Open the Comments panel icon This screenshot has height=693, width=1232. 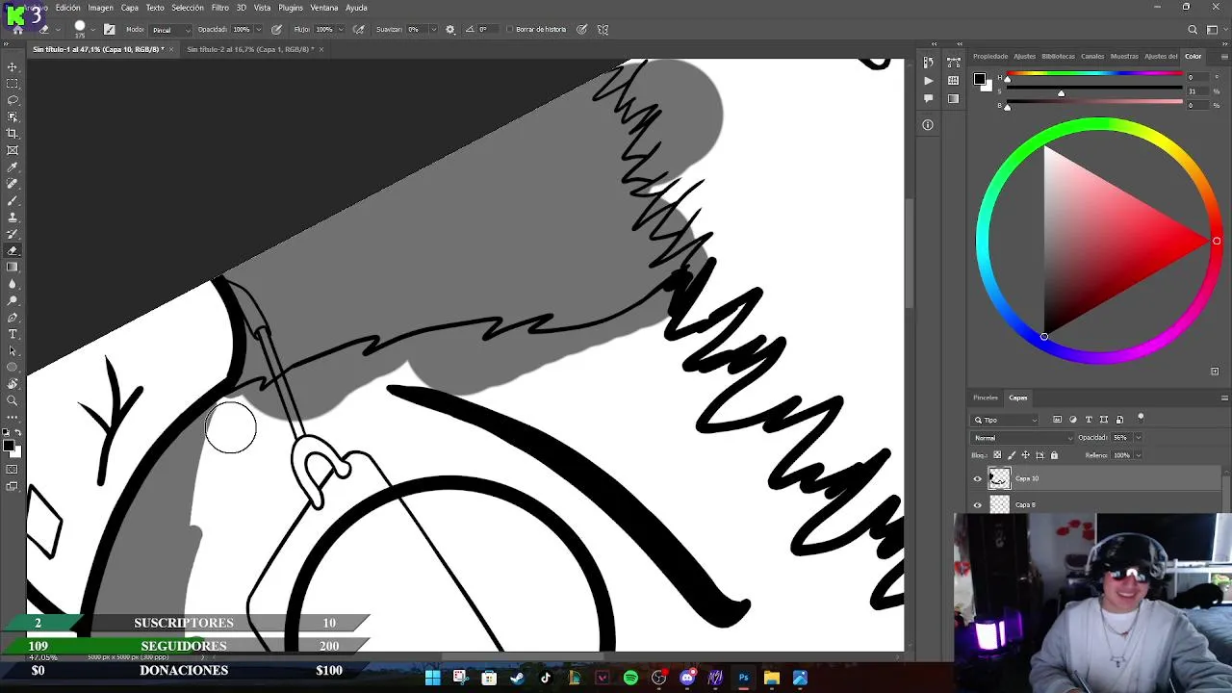[x=928, y=98]
